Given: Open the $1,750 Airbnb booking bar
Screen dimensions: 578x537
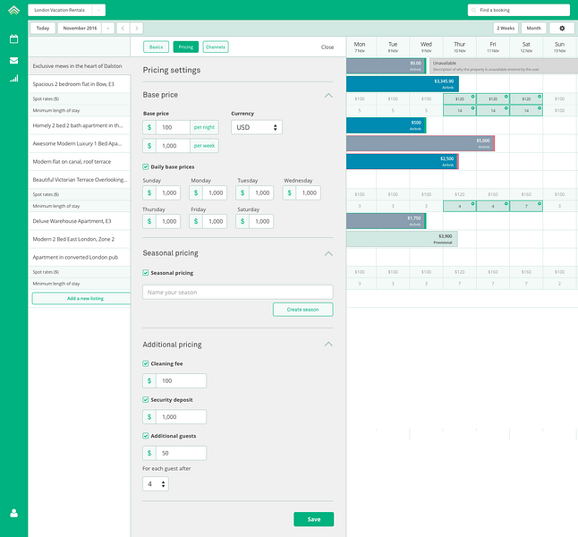Looking at the screenshot, I should point(386,221).
